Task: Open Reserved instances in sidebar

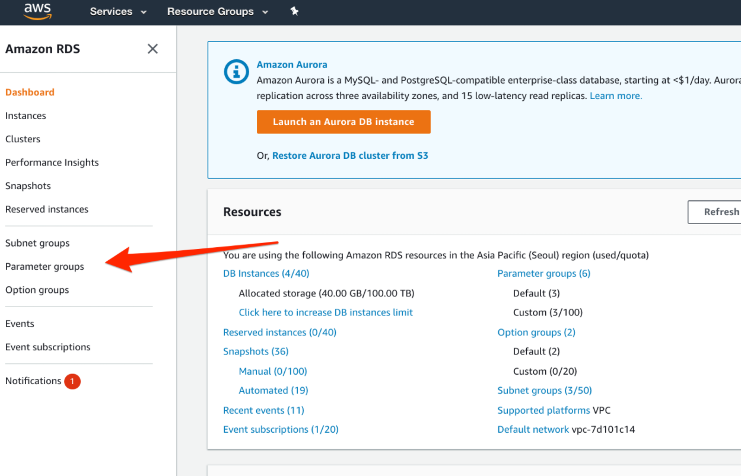Action: point(47,209)
